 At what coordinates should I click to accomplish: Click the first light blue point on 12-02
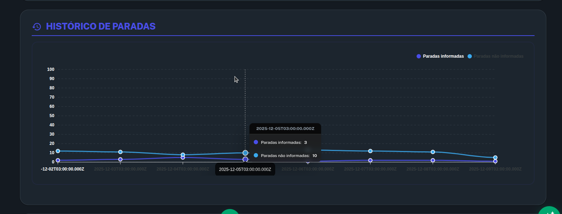point(58,151)
